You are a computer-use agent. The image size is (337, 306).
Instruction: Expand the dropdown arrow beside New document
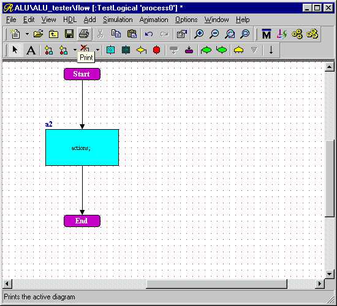point(27,34)
